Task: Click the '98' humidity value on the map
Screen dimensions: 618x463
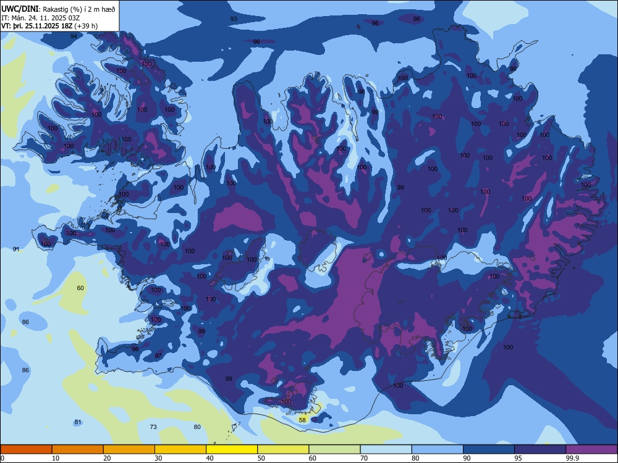Action: [362, 92]
